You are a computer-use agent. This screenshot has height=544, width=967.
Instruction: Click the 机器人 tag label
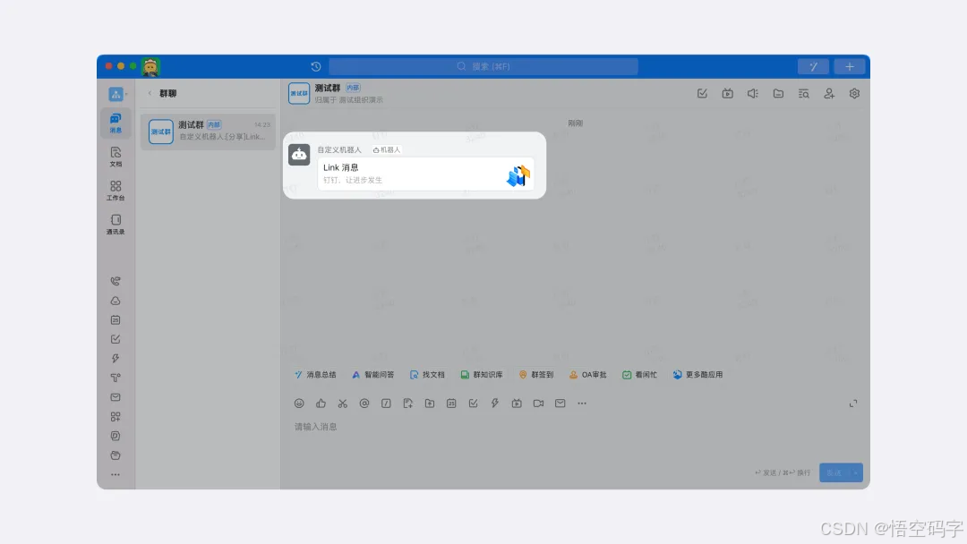(x=388, y=149)
